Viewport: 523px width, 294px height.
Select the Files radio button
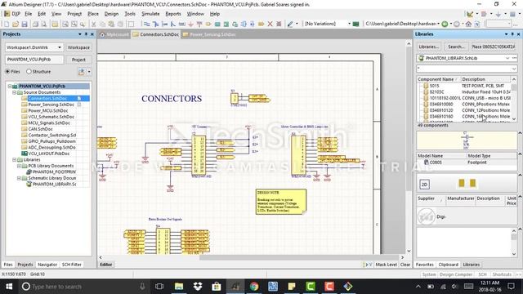point(7,71)
